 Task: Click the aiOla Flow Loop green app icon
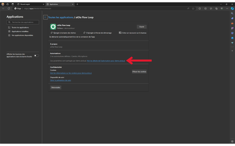click(53, 27)
